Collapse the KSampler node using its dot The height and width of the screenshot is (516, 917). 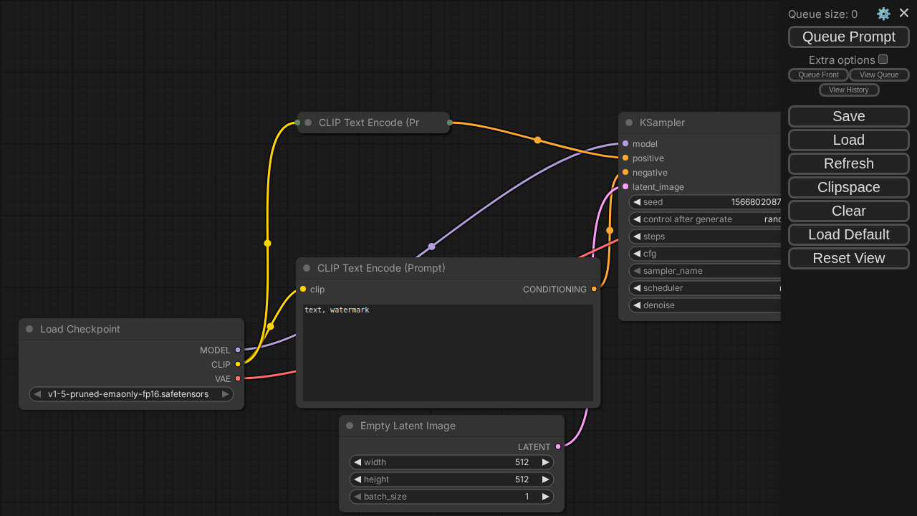(x=629, y=123)
